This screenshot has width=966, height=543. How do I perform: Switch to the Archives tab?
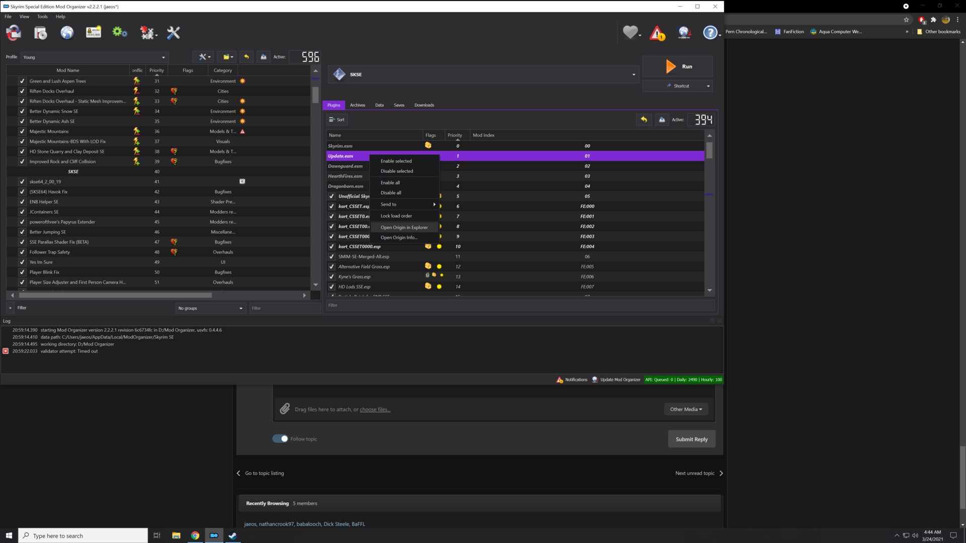point(358,105)
